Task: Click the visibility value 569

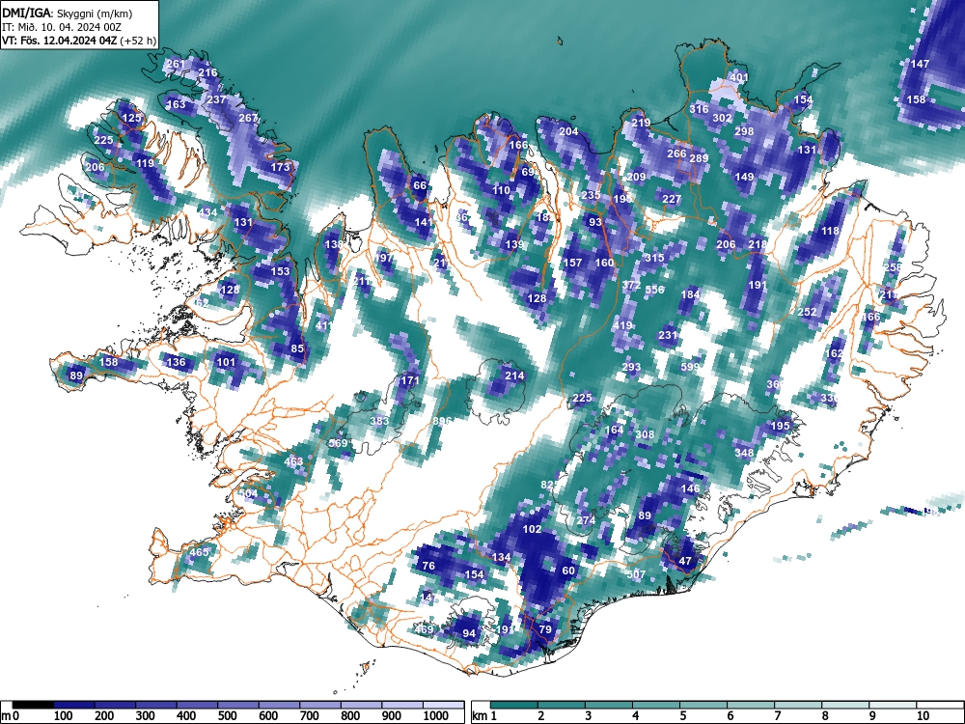Action: [x=338, y=443]
